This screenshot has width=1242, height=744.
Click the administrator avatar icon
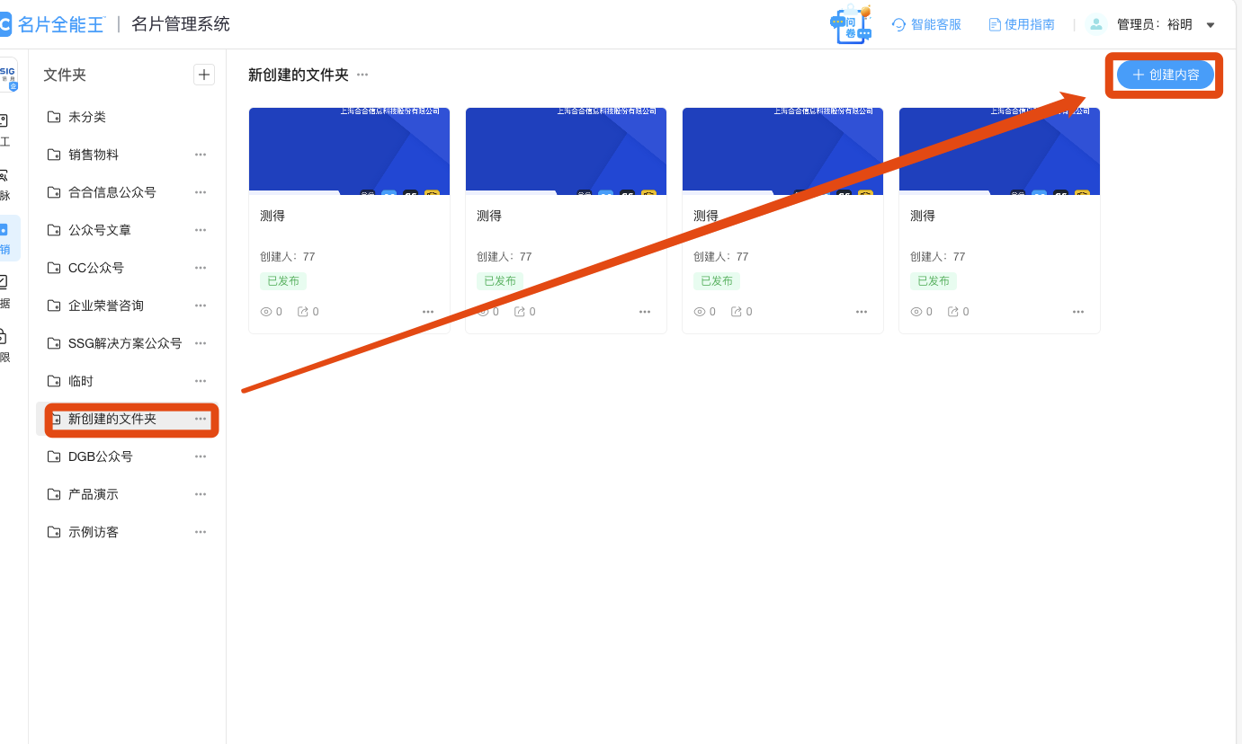pyautogui.click(x=1095, y=24)
